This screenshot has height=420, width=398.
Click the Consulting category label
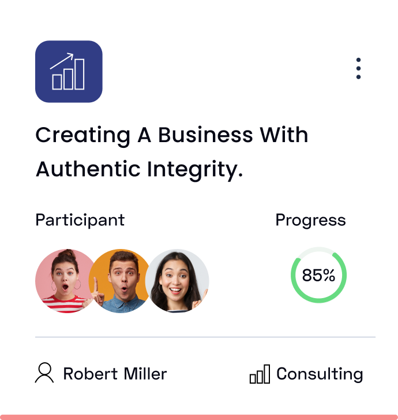320,374
